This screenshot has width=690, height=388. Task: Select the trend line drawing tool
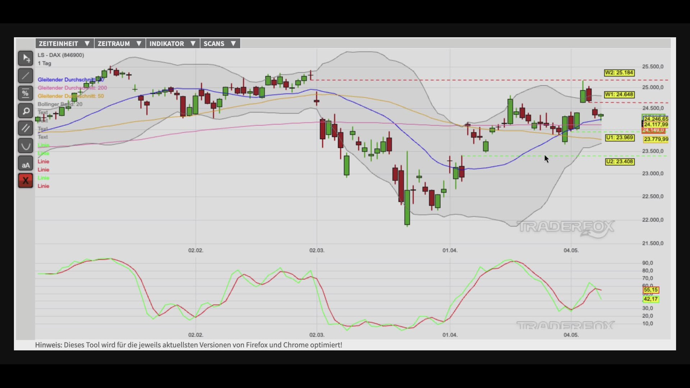26,76
